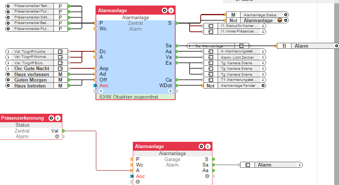Click info icon of Val: Türgriff Büro
339x185 pixels.
click(8, 63)
